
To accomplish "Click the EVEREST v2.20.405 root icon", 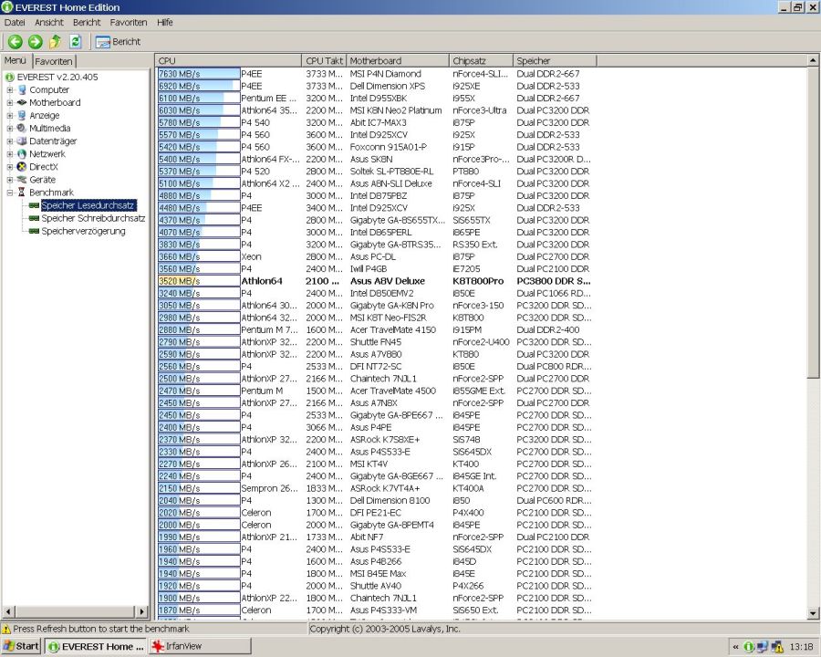I will coord(10,77).
